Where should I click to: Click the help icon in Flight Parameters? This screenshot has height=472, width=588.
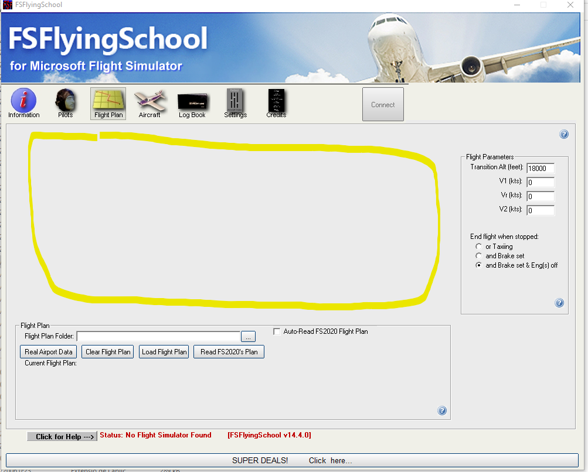click(x=559, y=303)
